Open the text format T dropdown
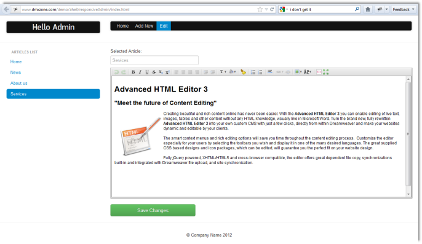Screen dimensions: 422x244 click(x=223, y=72)
